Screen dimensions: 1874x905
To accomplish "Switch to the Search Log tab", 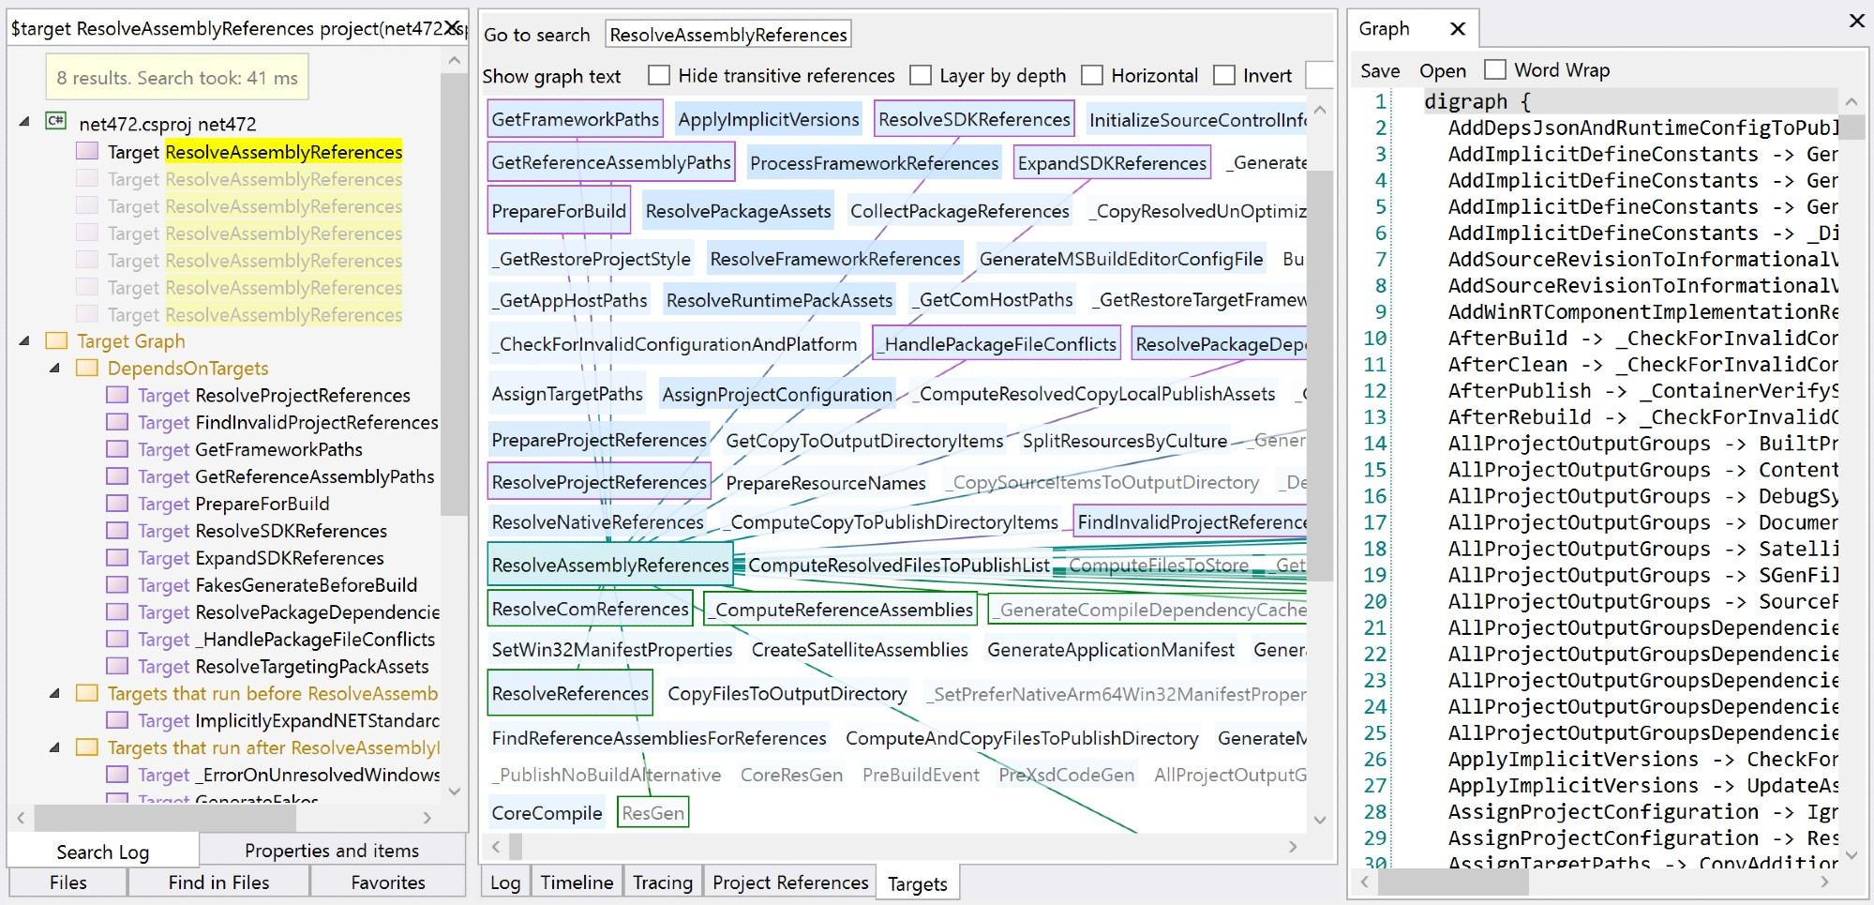I will pyautogui.click(x=103, y=852).
